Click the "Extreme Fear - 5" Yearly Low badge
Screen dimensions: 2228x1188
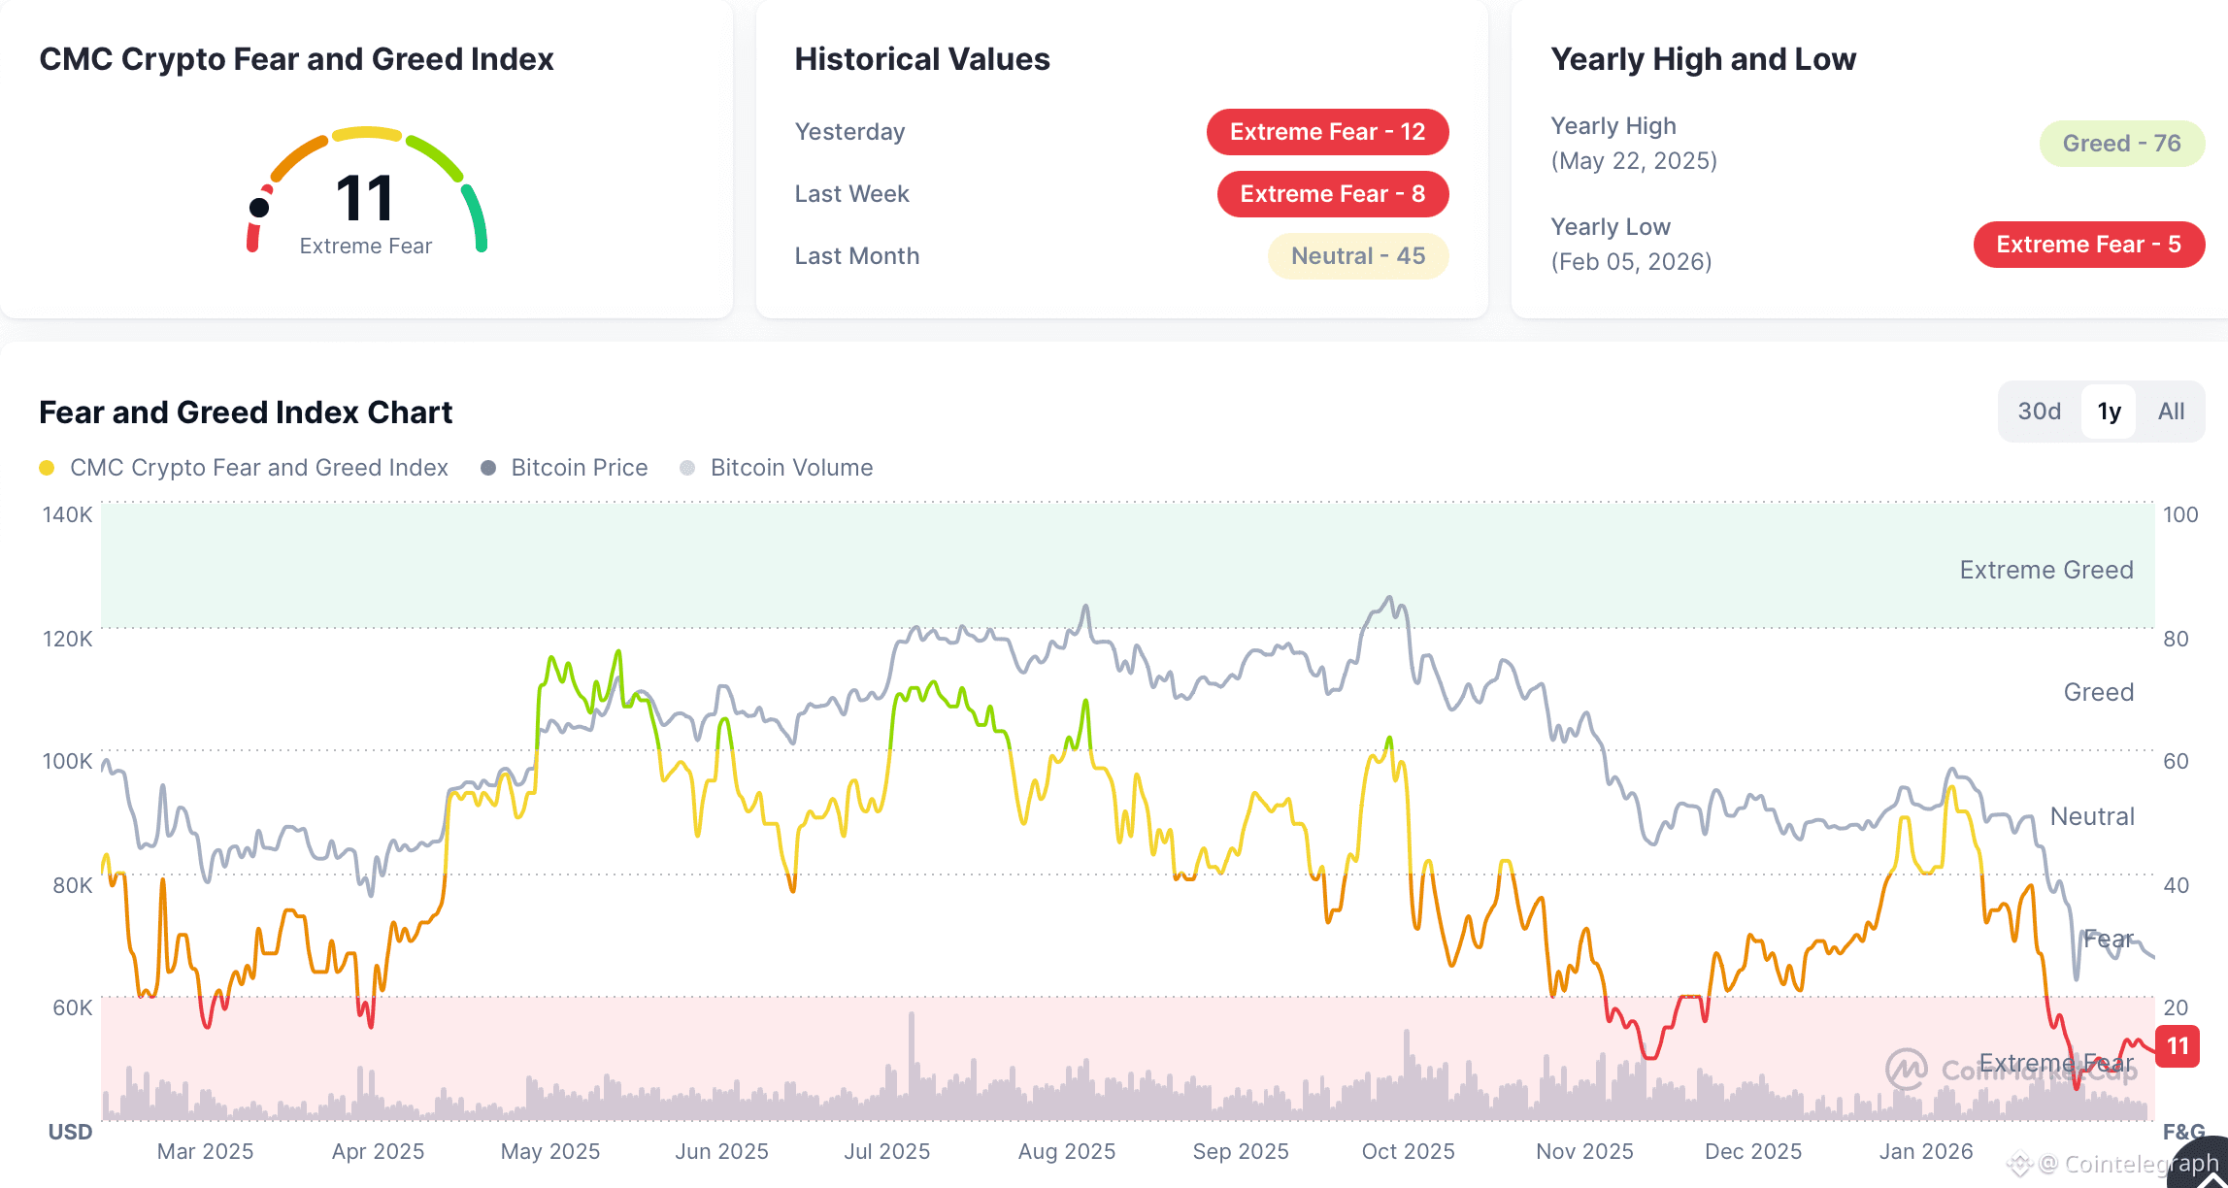tap(2088, 244)
